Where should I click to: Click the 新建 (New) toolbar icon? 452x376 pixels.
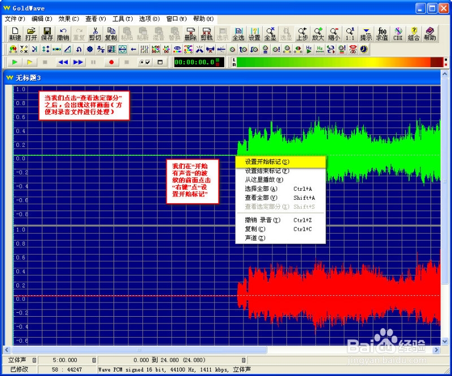pos(15,34)
